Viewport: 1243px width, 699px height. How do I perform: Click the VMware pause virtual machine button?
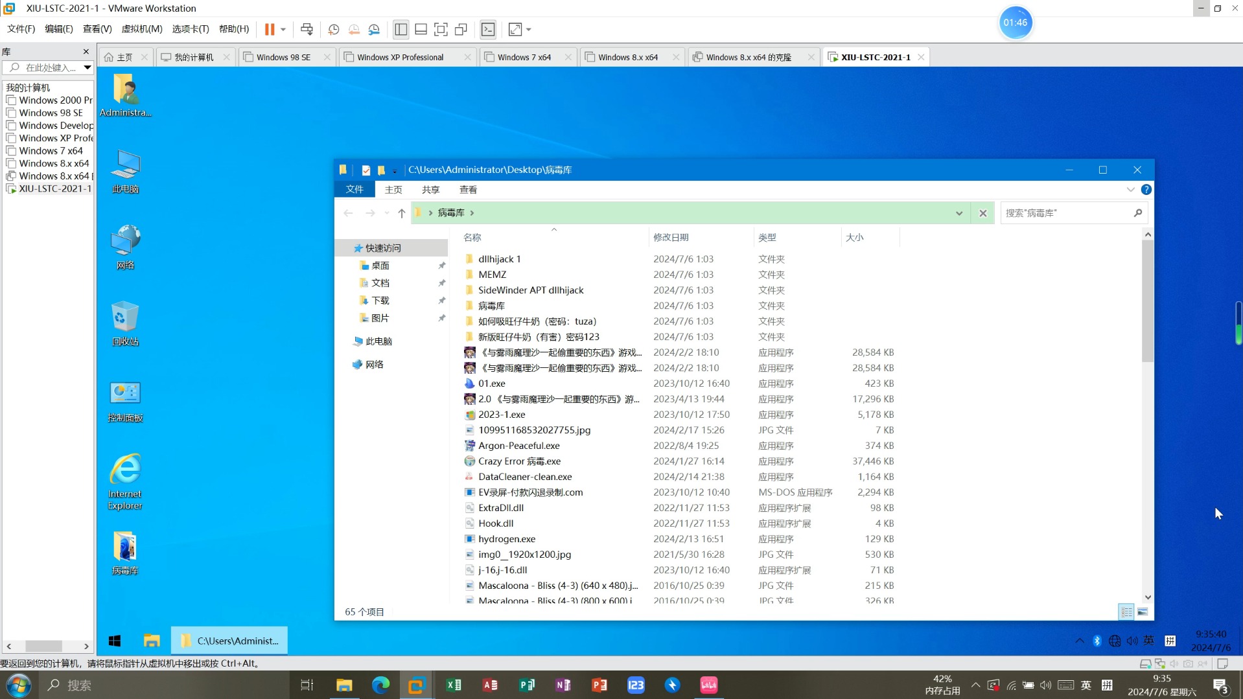click(270, 29)
